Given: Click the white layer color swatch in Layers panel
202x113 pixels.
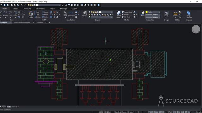Looking at the screenshot, I should click(x=100, y=12).
